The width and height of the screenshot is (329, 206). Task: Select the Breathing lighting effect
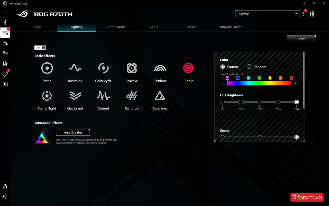(x=75, y=68)
